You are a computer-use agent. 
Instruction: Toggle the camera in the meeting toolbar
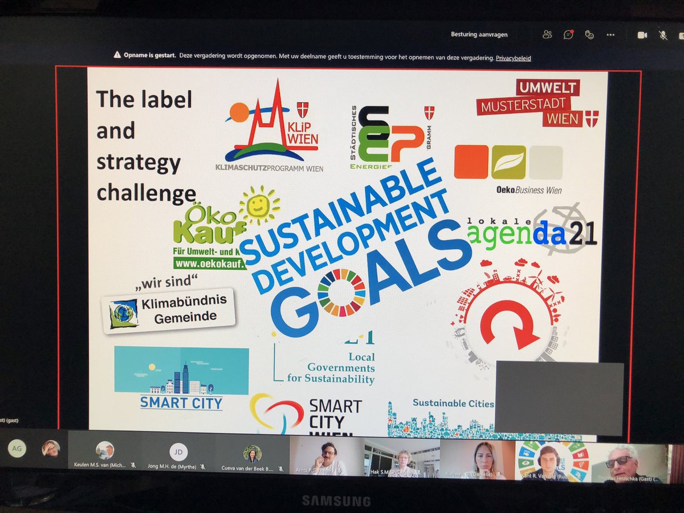pyautogui.click(x=642, y=35)
